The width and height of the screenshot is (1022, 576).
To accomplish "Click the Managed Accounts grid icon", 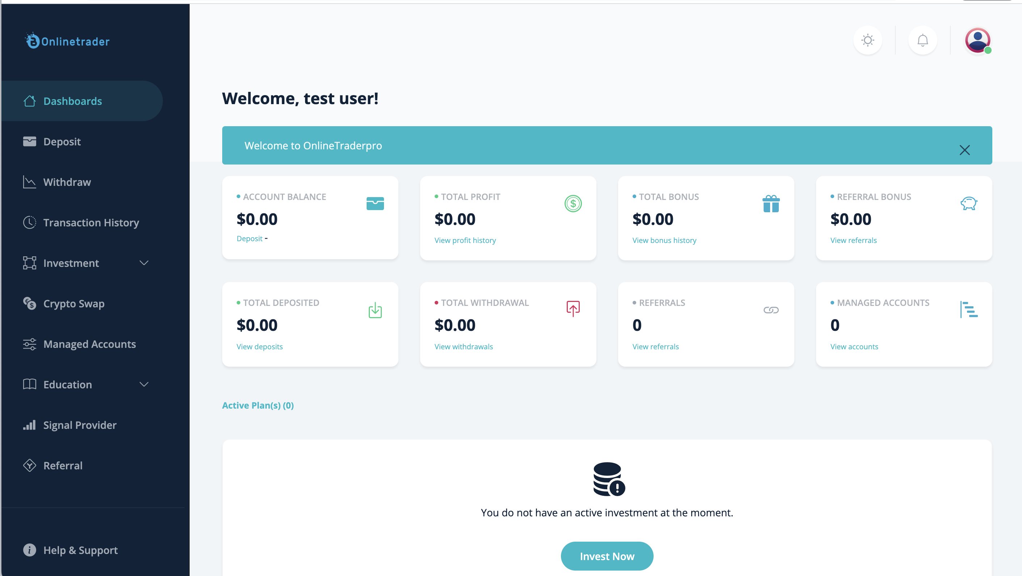I will tap(970, 310).
